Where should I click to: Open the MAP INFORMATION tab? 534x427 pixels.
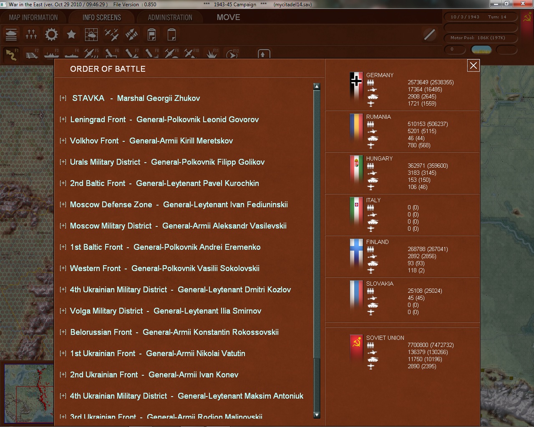[x=33, y=18]
